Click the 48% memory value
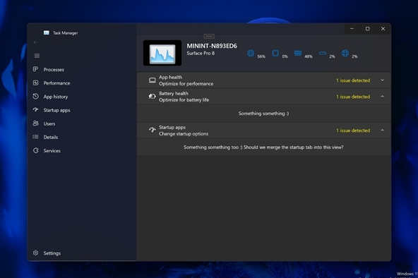Image resolution: width=418 pixels, height=278 pixels. 309,56
